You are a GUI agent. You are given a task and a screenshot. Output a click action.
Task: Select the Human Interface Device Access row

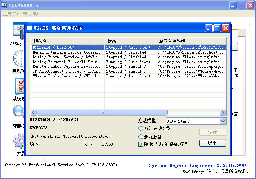(128, 52)
